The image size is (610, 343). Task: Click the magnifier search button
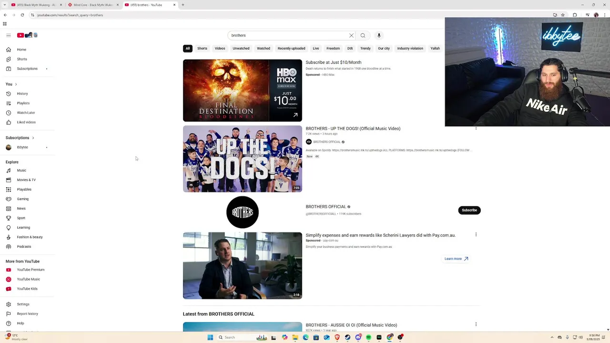(x=363, y=35)
